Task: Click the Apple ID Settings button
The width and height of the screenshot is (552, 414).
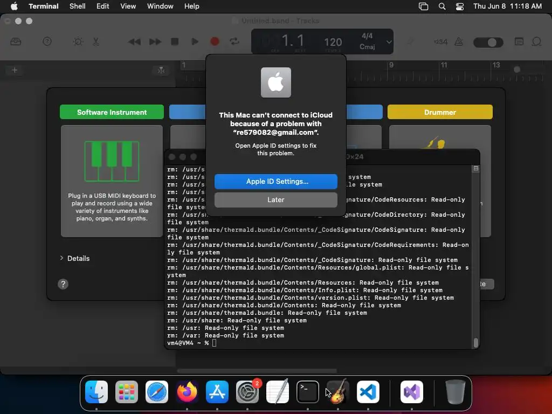Action: point(275,181)
